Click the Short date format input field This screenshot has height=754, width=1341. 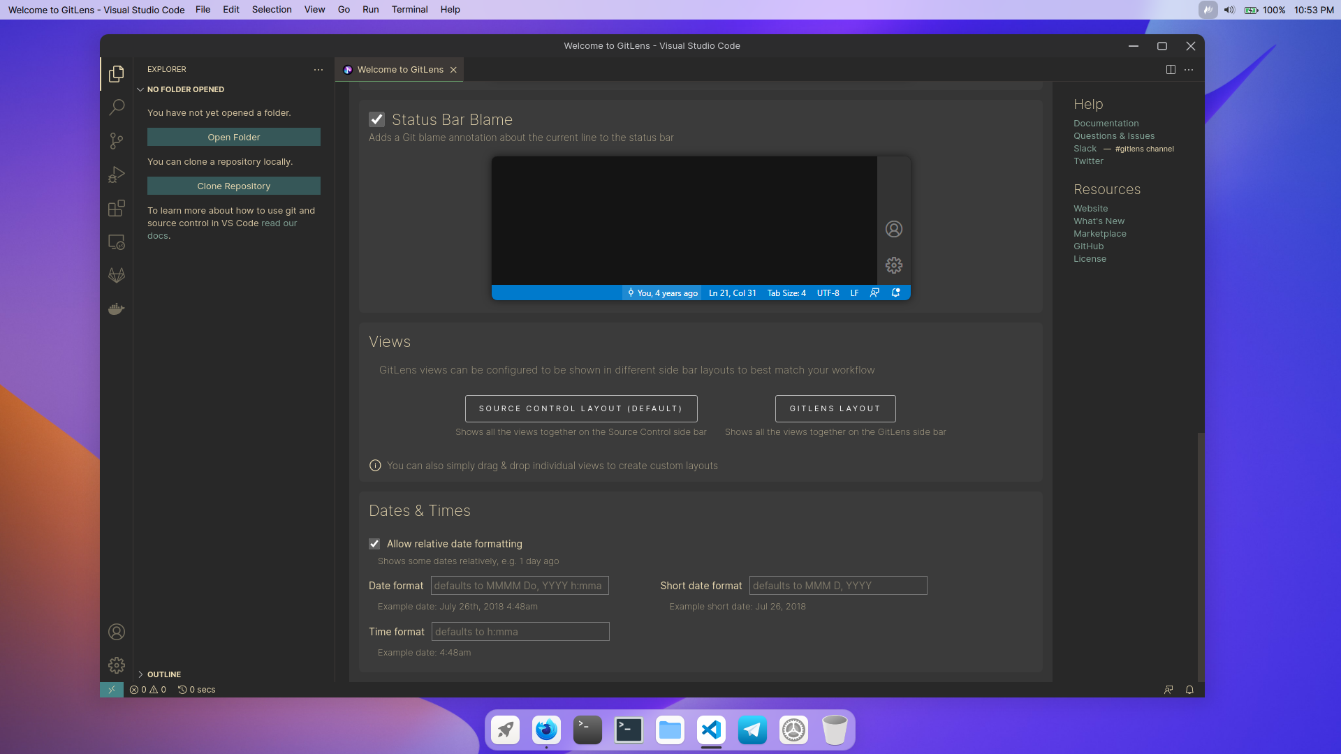[x=837, y=585]
